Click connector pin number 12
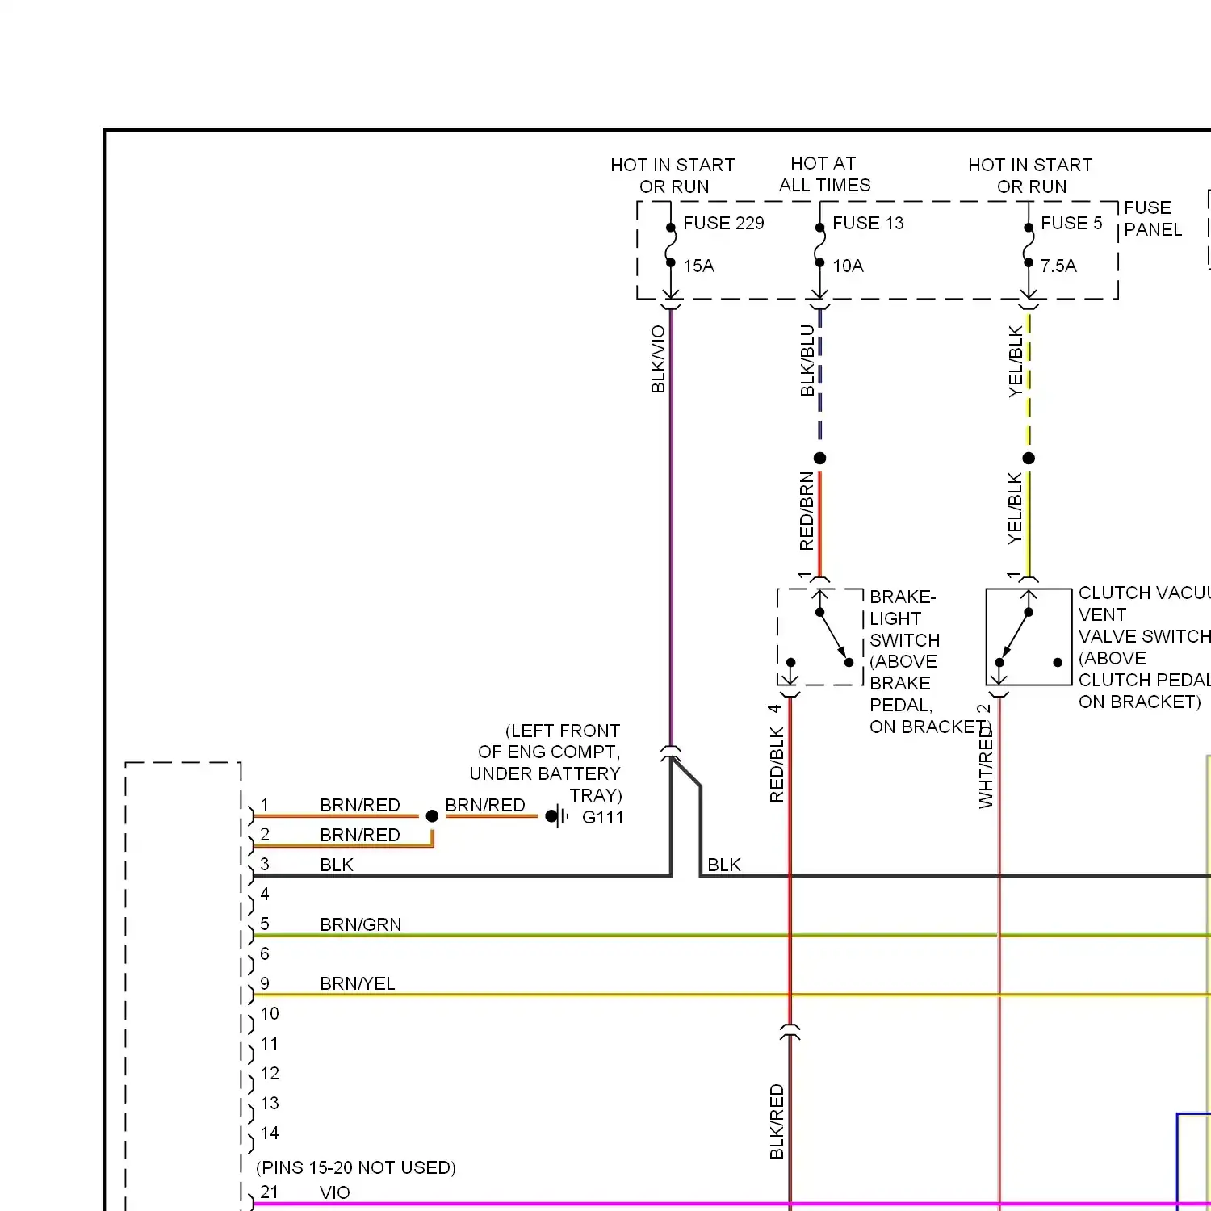The height and width of the screenshot is (1211, 1211). point(270,1073)
